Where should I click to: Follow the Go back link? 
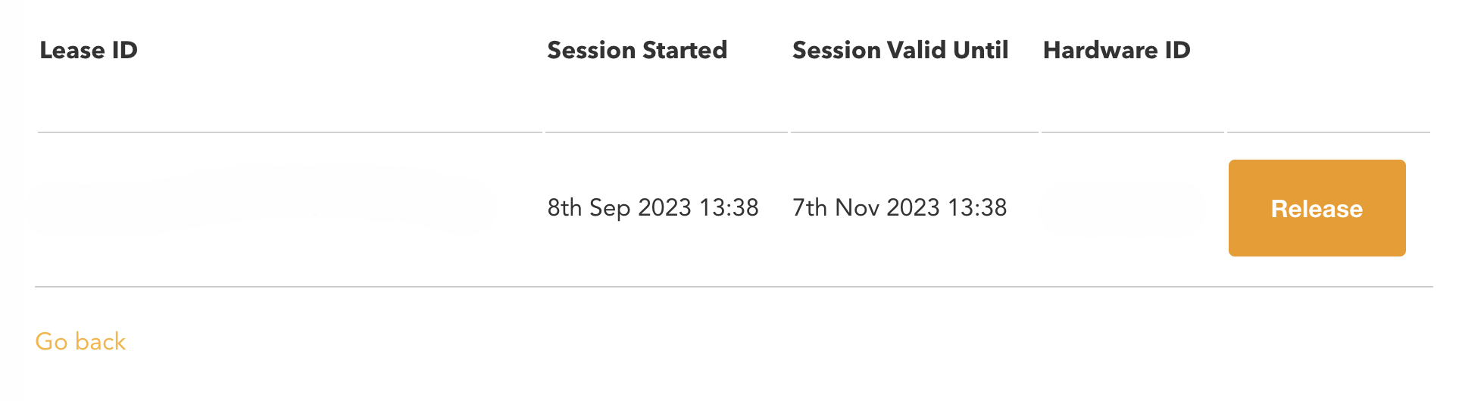pos(80,341)
